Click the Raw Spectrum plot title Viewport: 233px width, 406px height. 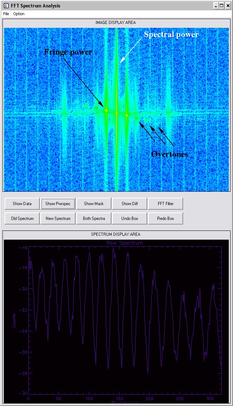click(x=125, y=243)
